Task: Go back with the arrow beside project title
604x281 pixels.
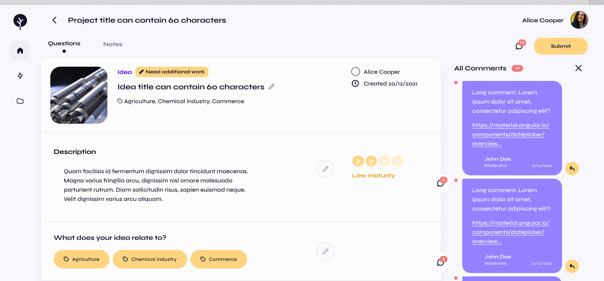Action: pyautogui.click(x=54, y=20)
